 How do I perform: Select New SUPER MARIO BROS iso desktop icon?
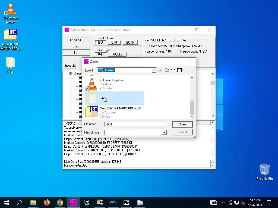[10, 40]
